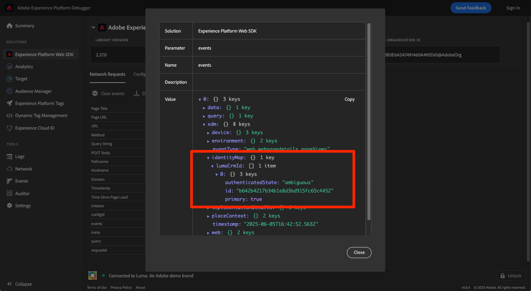Open Logs tool icon
Viewport: 531px width, 291px height.
[9, 156]
